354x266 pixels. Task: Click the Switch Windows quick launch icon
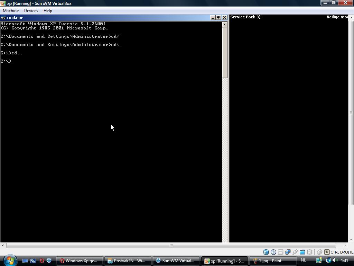[33, 261]
